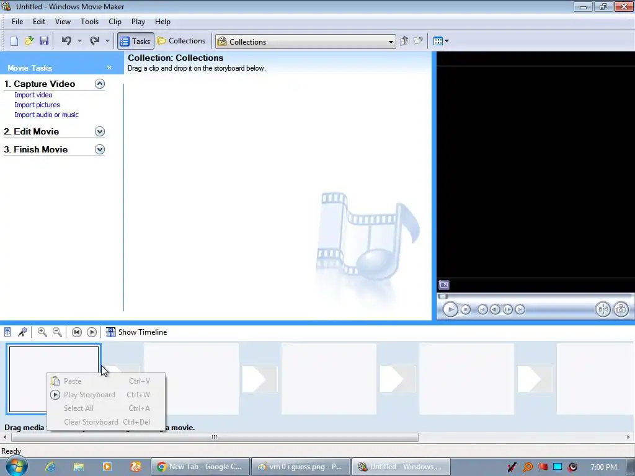Viewport: 635px width, 476px height.
Task: Click Select All in context menu
Action: point(107,408)
